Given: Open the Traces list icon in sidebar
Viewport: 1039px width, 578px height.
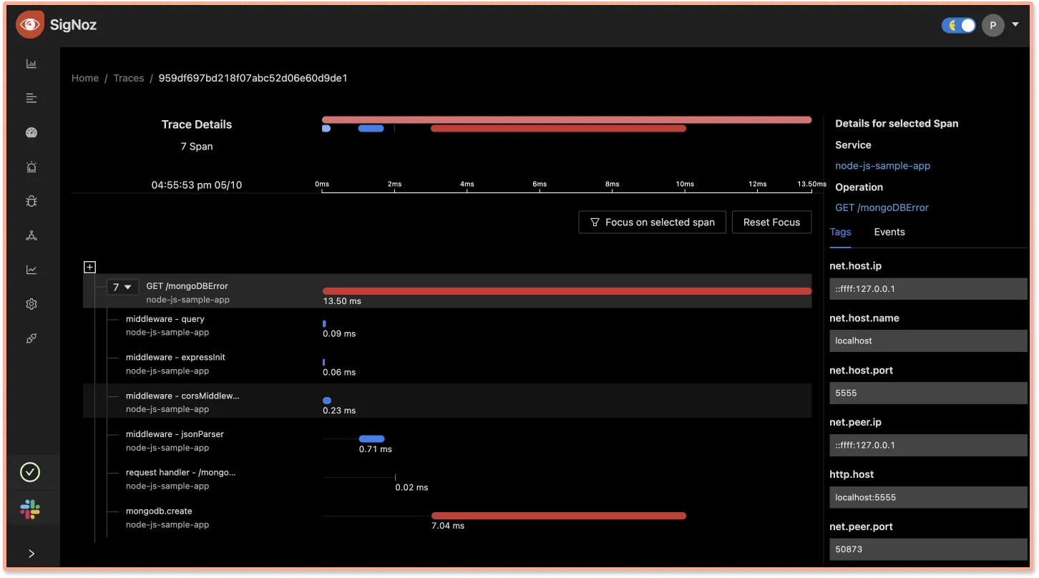Looking at the screenshot, I should (31, 98).
